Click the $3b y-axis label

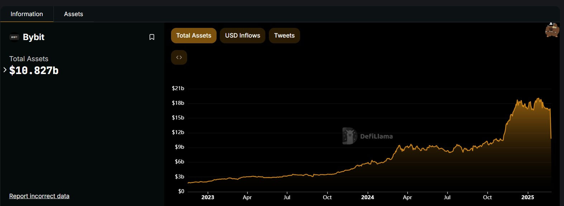click(x=180, y=177)
